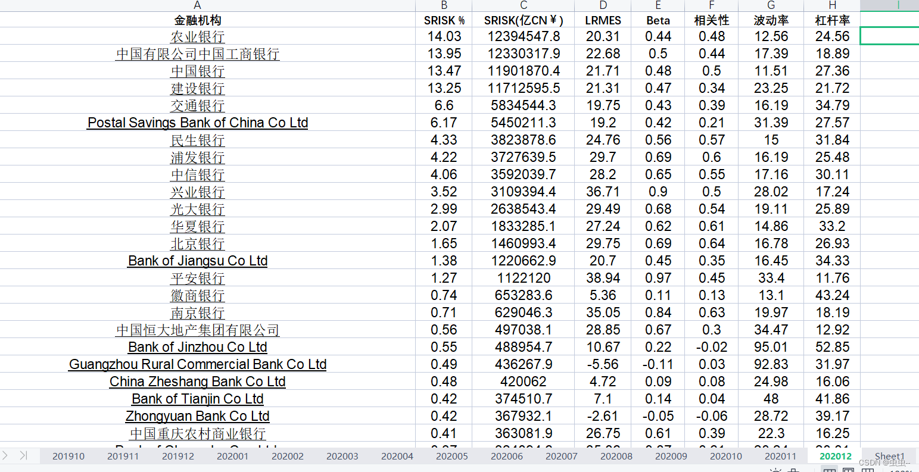This screenshot has width=919, height=472.
Task: Switch to the 201910 sheet tab
Action: [68, 457]
